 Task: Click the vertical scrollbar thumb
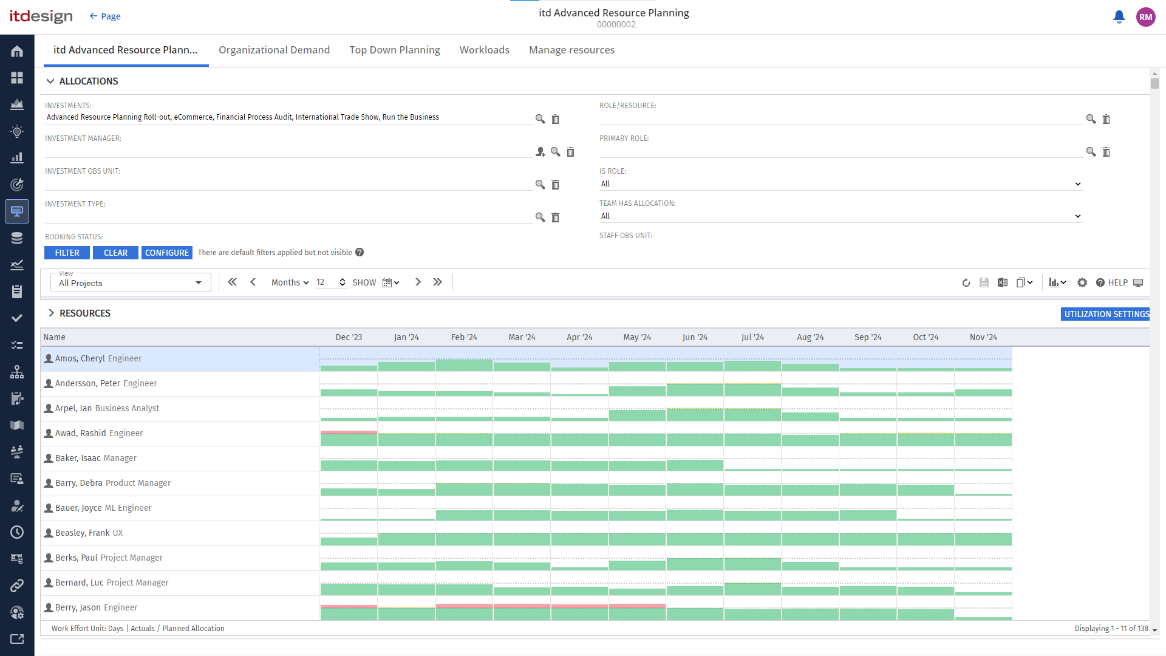(1154, 84)
